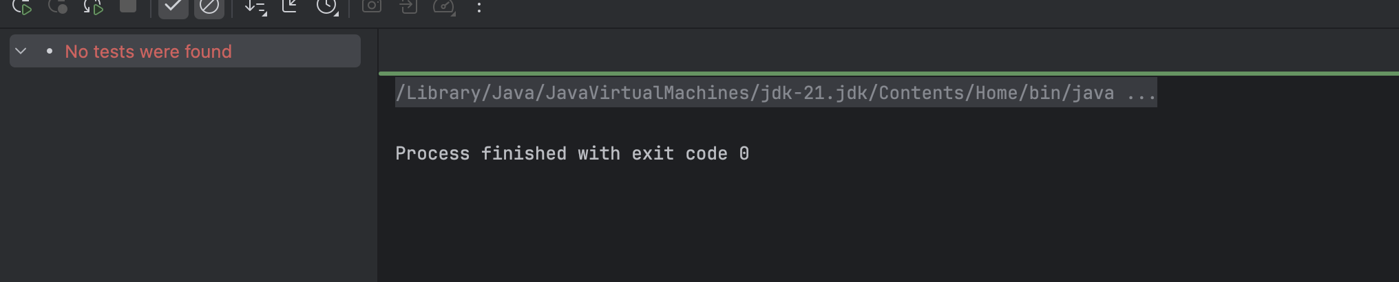
Task: Toggle Show Ignored tests button
Action: (209, 7)
